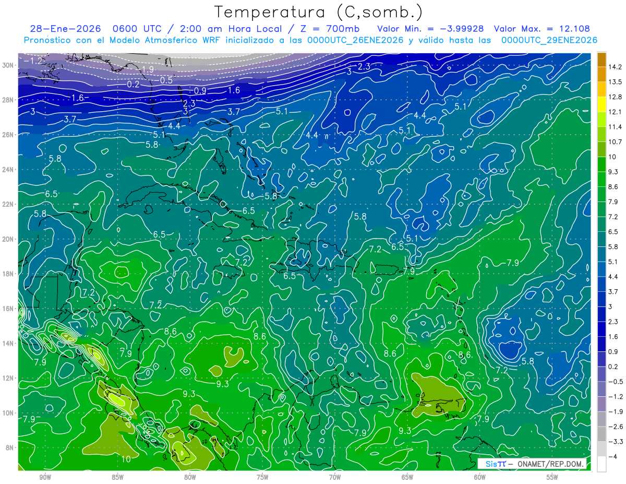
Task: Click the '60W' longitude axis label
Action: [480, 477]
